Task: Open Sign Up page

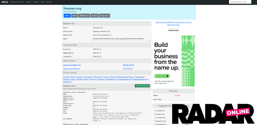Action: pos(49,2)
